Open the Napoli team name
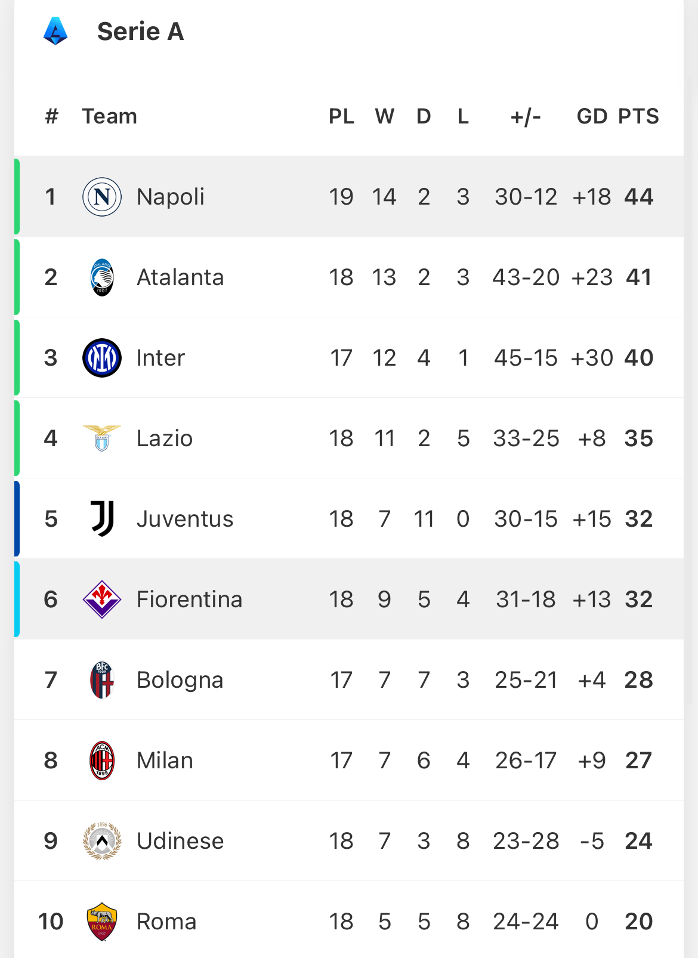Image resolution: width=698 pixels, height=958 pixels. (171, 197)
